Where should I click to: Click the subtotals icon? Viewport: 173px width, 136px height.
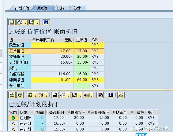pos(41,95)
